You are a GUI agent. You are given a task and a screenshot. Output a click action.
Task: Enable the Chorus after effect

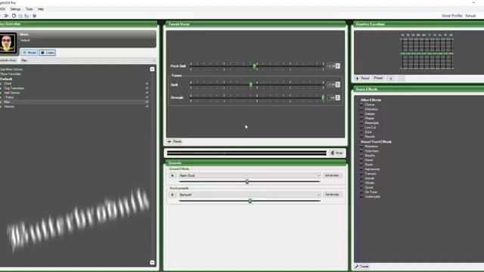361,104
